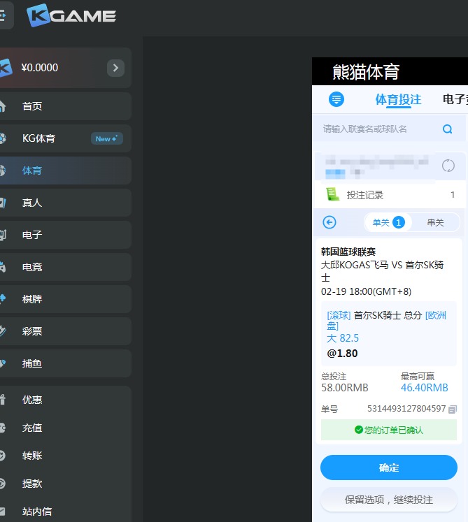
Task: Click the @1.80 odds value
Action: 342,353
